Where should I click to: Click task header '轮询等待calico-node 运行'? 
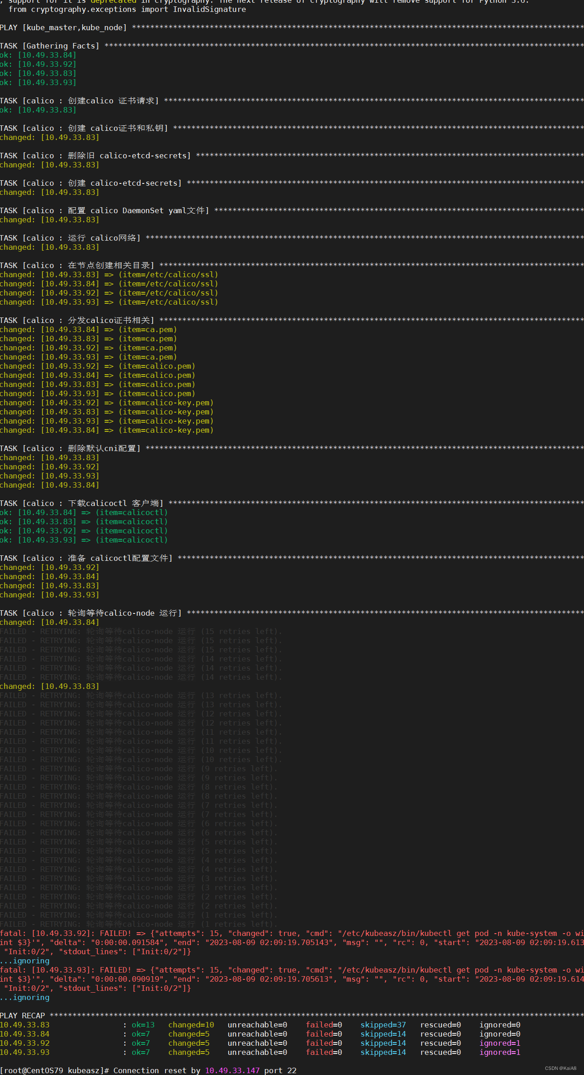tap(91, 613)
